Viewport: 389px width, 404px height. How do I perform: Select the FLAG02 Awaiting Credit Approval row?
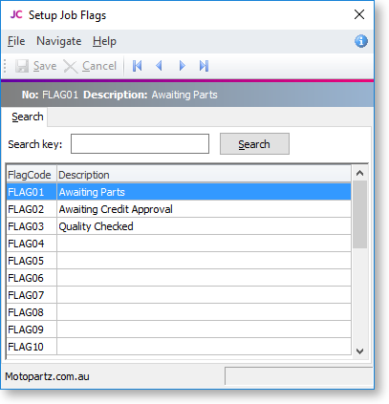(x=179, y=209)
